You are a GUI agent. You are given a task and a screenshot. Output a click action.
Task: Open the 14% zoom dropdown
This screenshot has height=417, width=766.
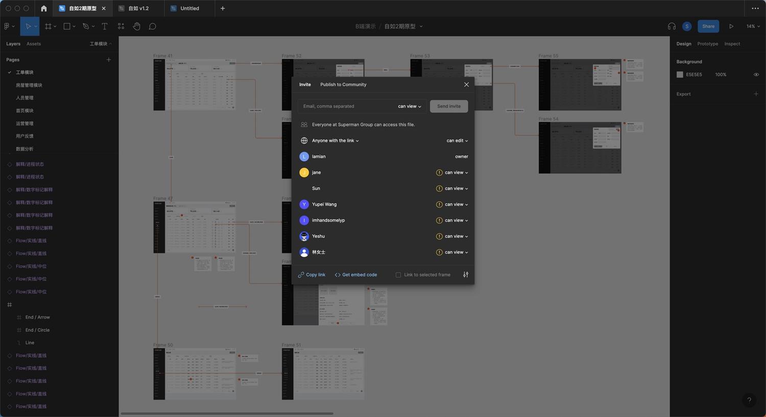click(x=753, y=26)
